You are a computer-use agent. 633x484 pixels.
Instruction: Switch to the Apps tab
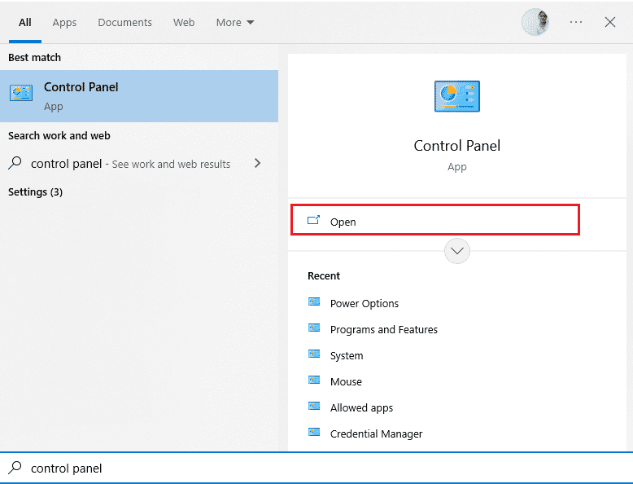pyautogui.click(x=64, y=23)
